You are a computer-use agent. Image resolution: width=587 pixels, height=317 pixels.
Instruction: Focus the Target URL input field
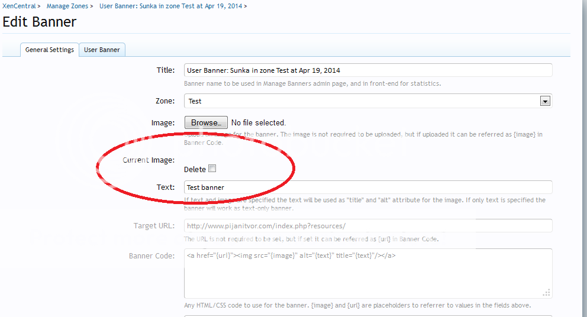367,226
